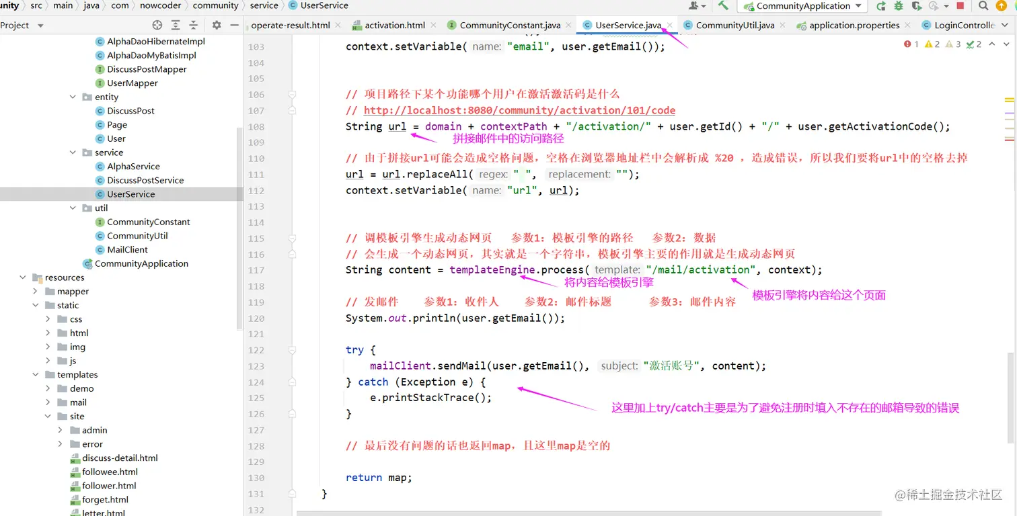Hide the Project tool window
The height and width of the screenshot is (516, 1017).
click(234, 25)
